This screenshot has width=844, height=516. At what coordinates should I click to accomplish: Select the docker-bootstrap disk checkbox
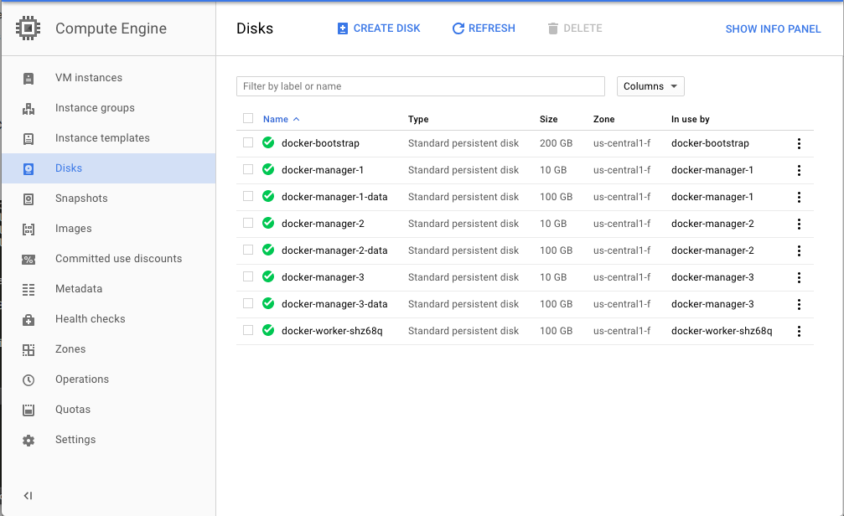(x=248, y=142)
